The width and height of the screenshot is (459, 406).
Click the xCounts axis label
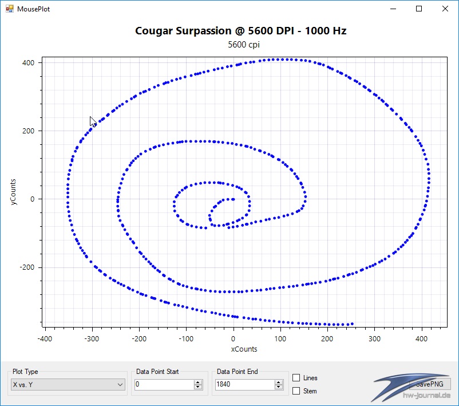coord(244,349)
